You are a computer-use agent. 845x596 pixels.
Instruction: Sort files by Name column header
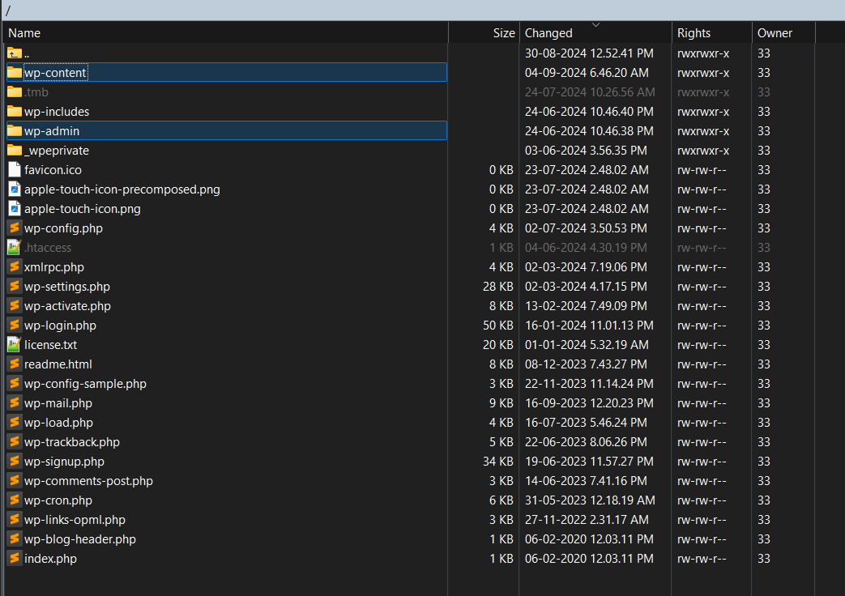(24, 33)
